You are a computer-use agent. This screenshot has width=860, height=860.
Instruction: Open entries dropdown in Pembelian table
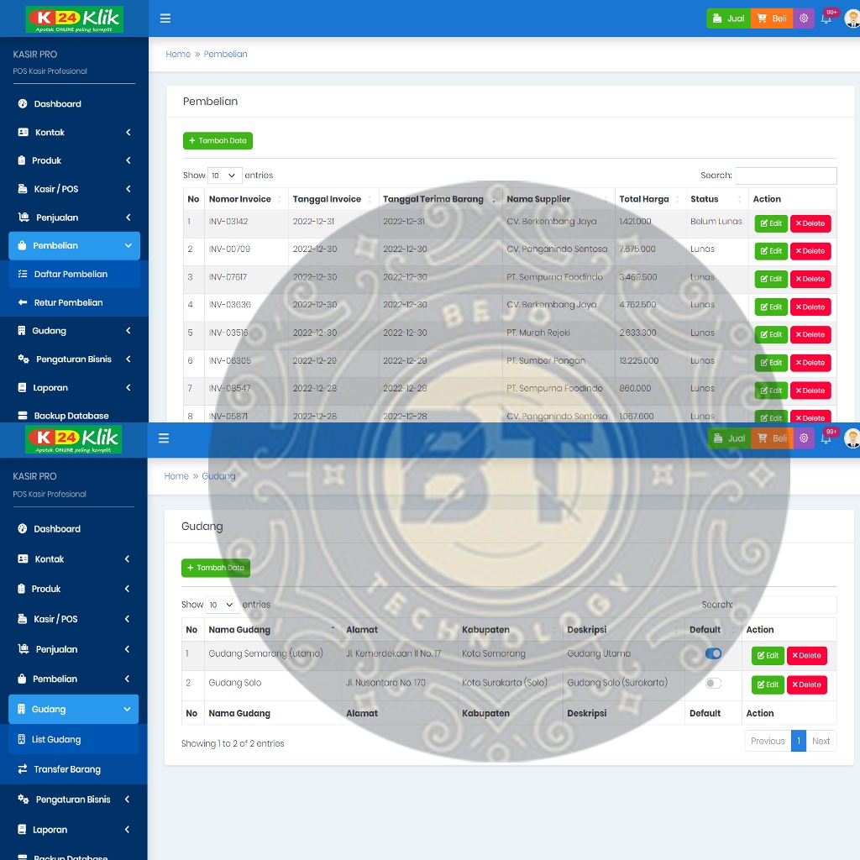click(225, 176)
